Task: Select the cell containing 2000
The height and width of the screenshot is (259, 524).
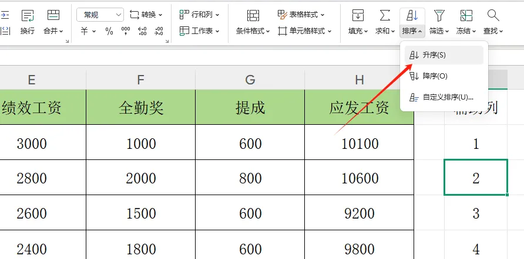Action: tap(140, 178)
